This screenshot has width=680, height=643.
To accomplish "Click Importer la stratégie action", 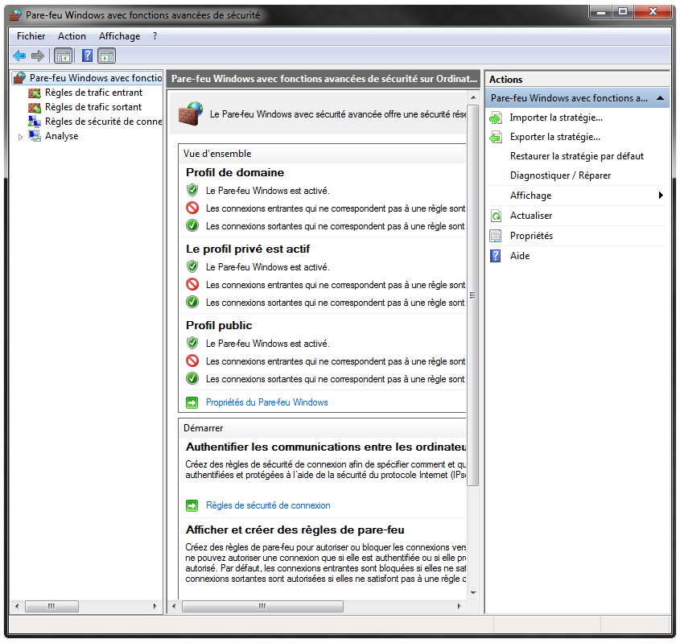I will point(556,117).
